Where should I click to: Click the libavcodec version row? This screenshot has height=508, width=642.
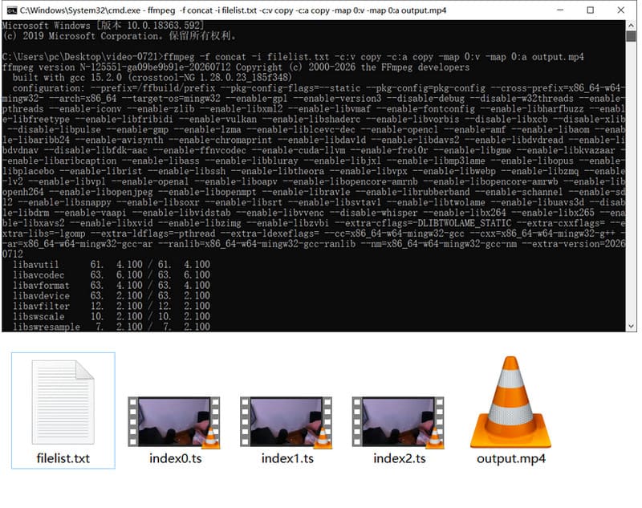click(x=112, y=274)
